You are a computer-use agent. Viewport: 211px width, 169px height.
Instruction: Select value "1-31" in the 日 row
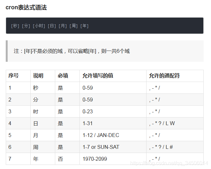(x=87, y=124)
